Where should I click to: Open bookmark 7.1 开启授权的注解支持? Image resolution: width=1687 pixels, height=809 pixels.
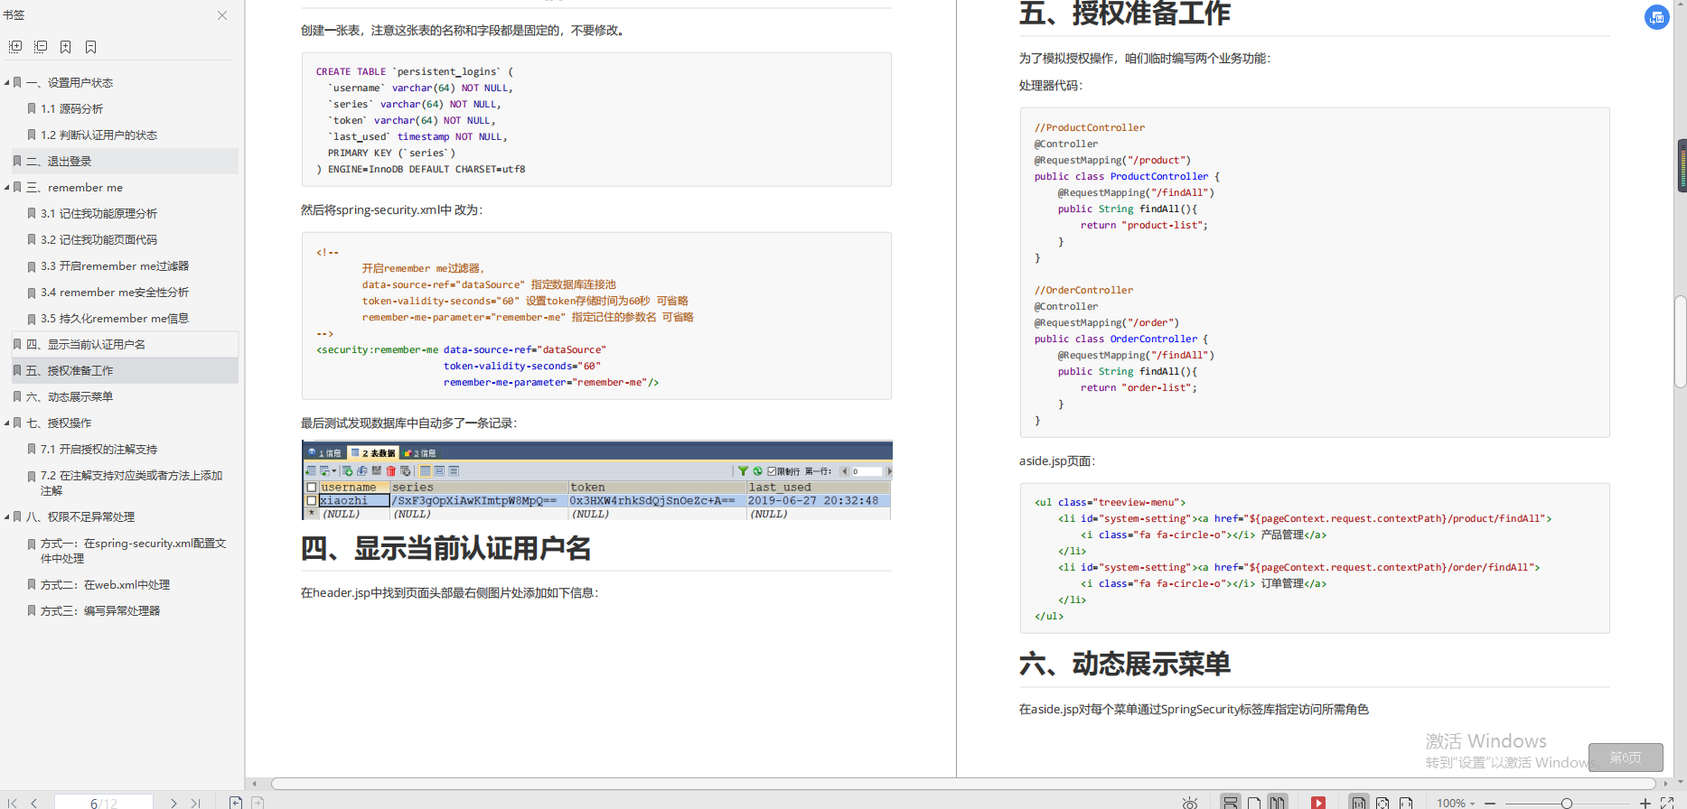point(98,450)
